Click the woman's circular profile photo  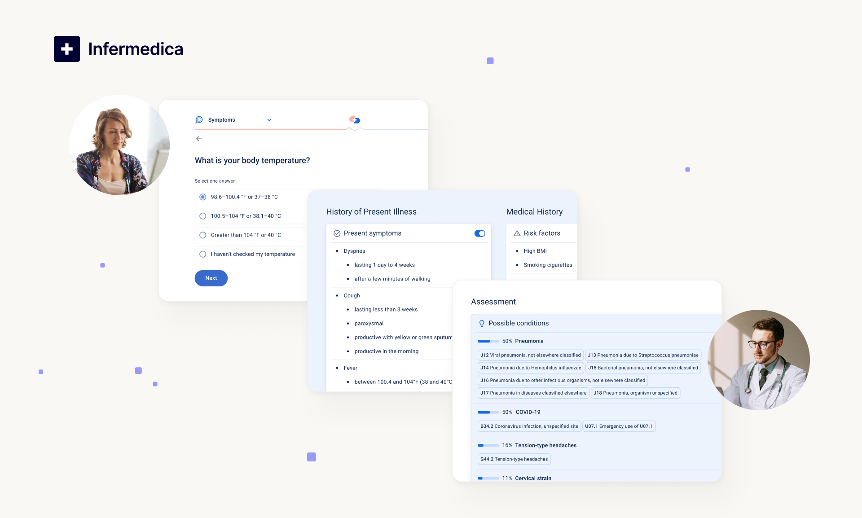click(x=119, y=145)
